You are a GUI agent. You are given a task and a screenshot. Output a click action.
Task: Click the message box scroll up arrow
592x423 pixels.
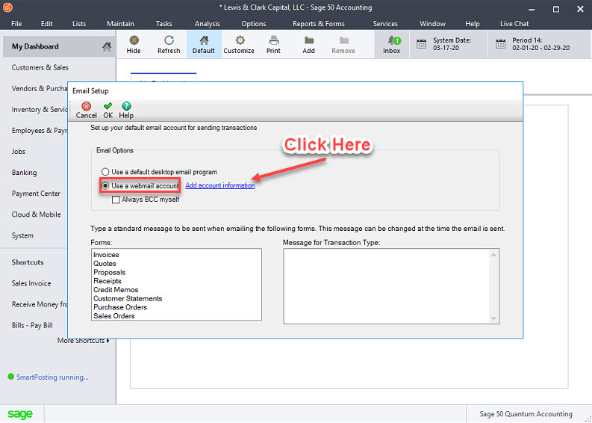coord(493,255)
